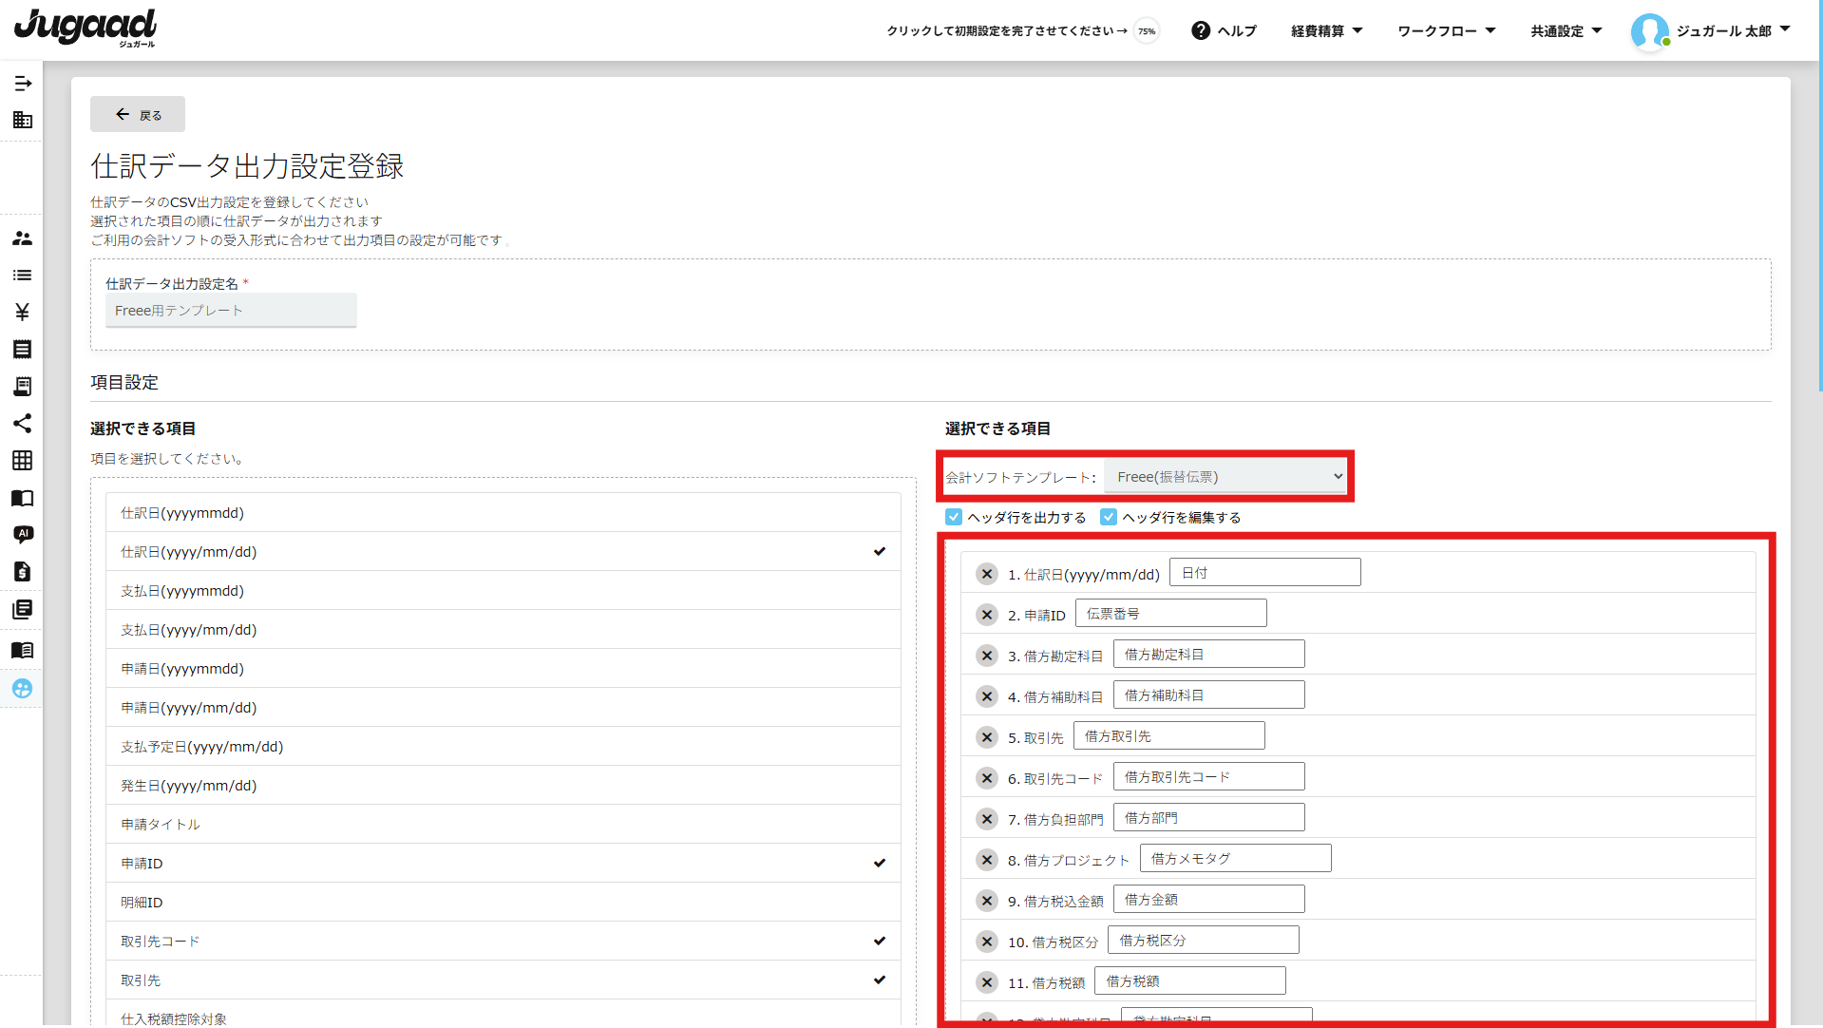Open the 共通設定 menu

pos(1566,31)
